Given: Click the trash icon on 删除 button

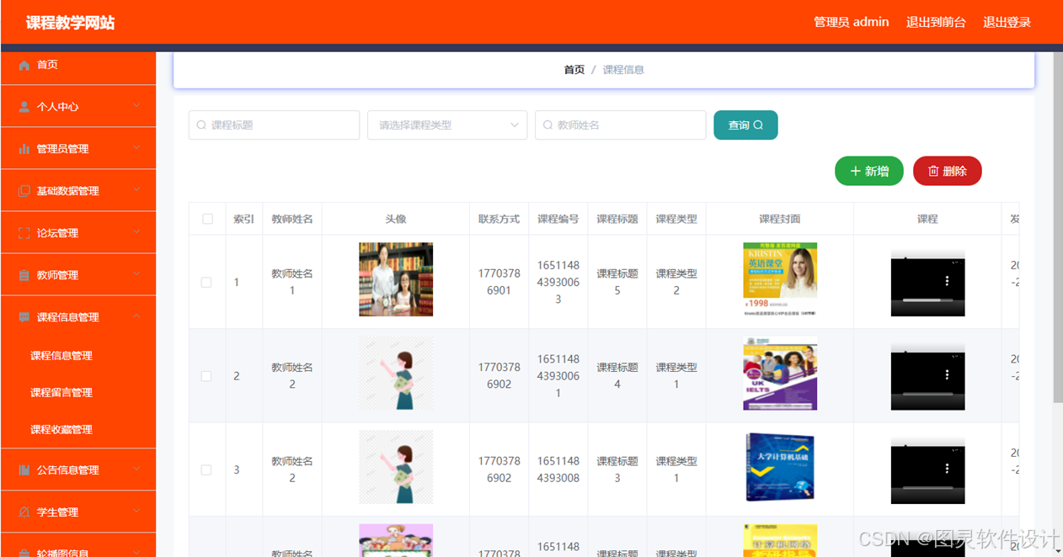Looking at the screenshot, I should (933, 171).
